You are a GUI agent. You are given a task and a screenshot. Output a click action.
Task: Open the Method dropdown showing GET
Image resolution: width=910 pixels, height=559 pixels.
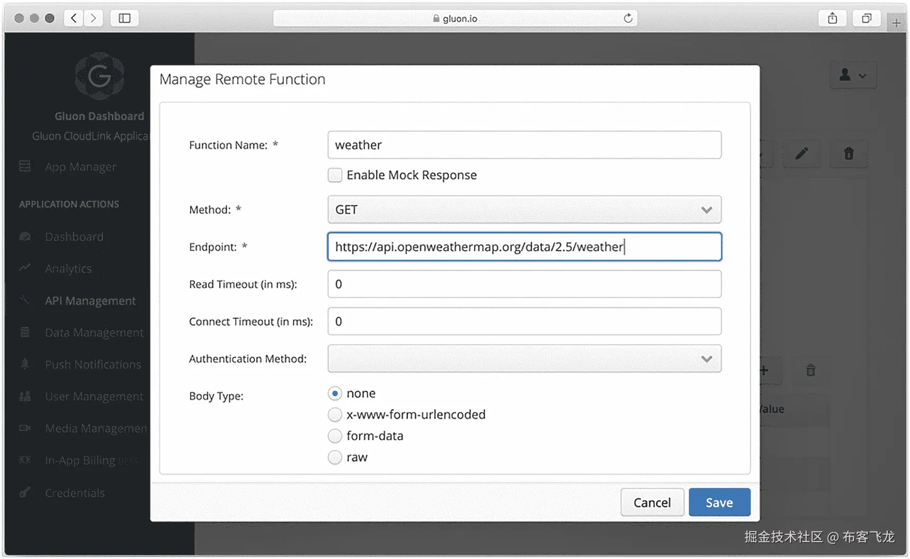pyautogui.click(x=524, y=210)
